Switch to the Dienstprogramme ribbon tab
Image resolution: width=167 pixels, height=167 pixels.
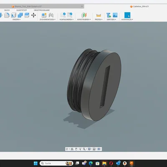tap(42, 10)
